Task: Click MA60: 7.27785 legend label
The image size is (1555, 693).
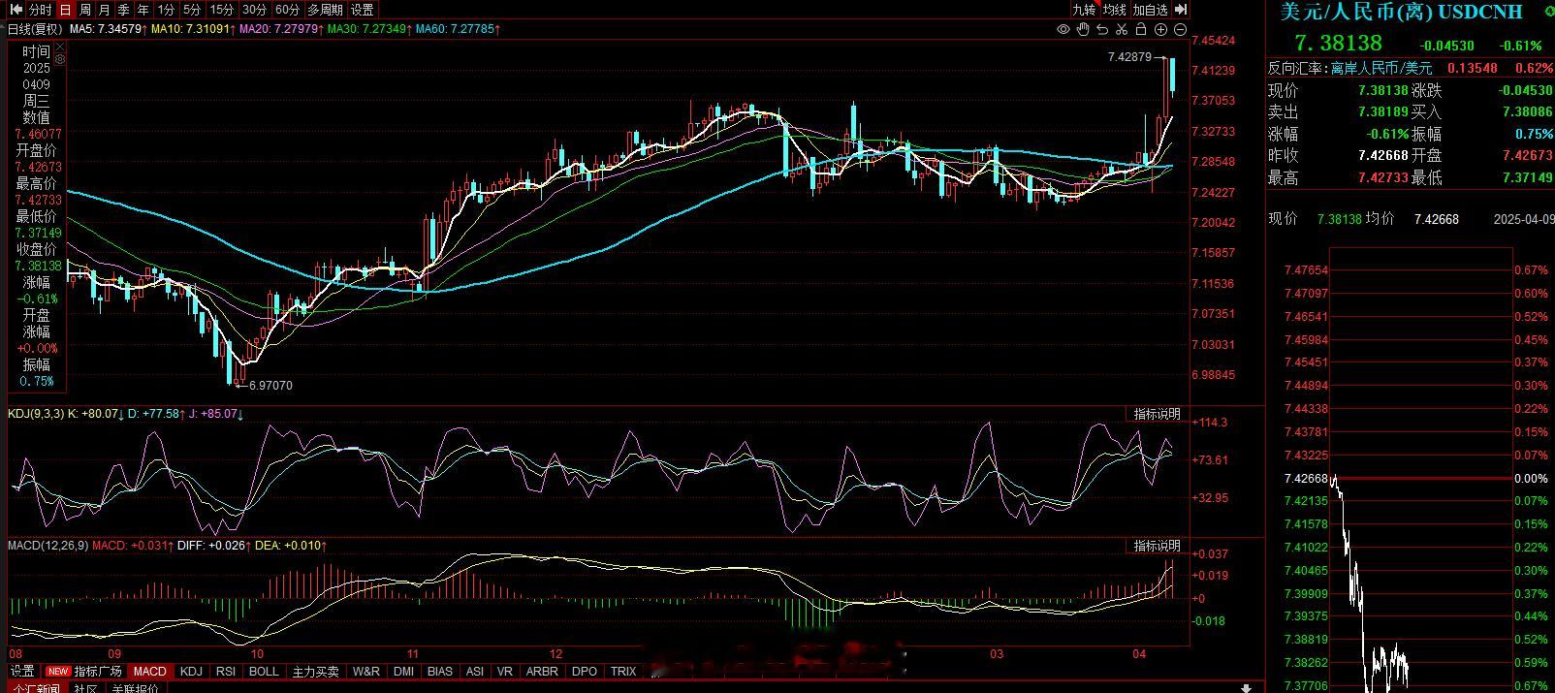Action: coord(458,29)
